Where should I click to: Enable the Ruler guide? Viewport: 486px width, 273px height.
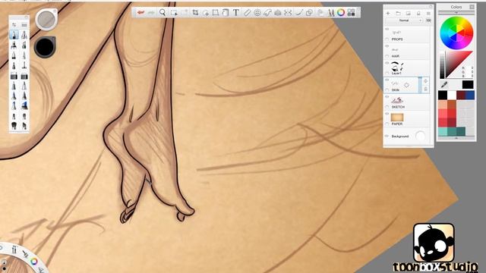coord(247,12)
